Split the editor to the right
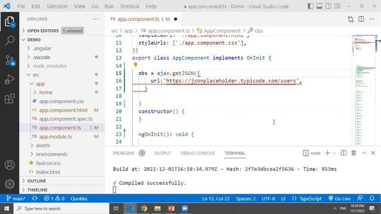 pyautogui.click(x=361, y=19)
